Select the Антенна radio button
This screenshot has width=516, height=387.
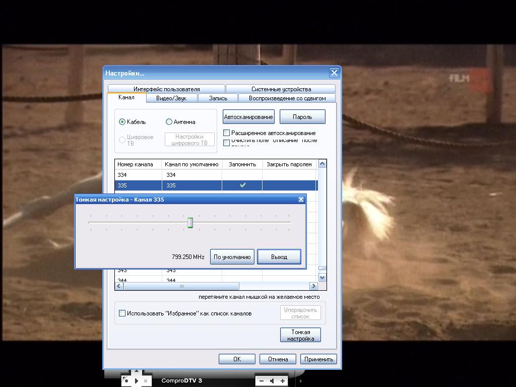pos(169,122)
